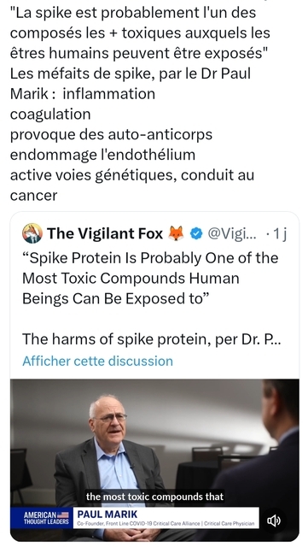This screenshot has width=308, height=547.
Task: Open the @Vigi... handle link
Action: [232, 233]
